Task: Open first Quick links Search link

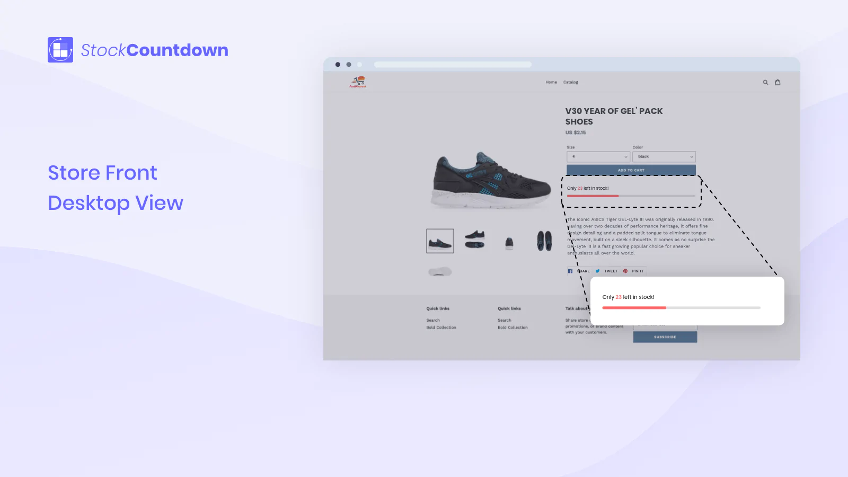Action: tap(433, 320)
